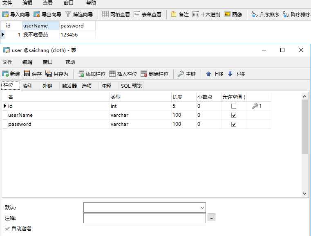Toggle allow-null checkbox for id field

pos(234,106)
